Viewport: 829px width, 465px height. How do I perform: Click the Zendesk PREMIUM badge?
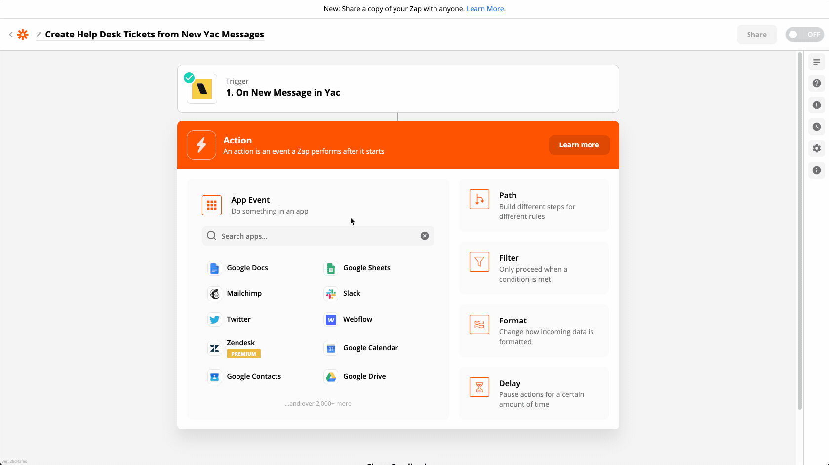click(x=244, y=354)
